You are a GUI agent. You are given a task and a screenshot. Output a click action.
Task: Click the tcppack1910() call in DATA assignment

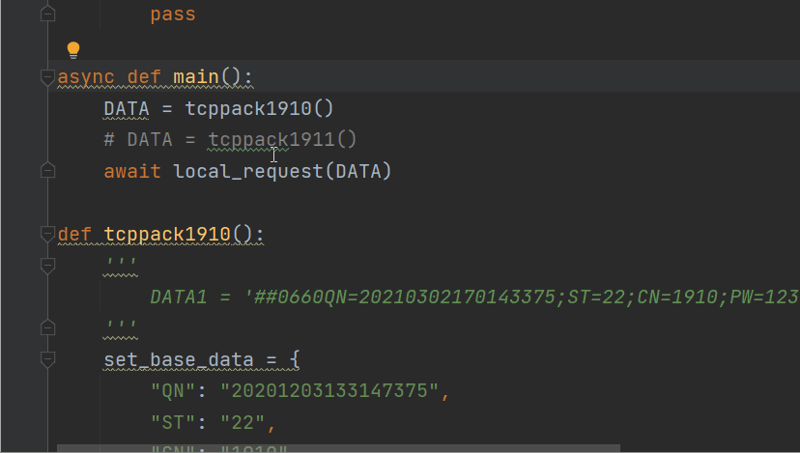[259, 108]
